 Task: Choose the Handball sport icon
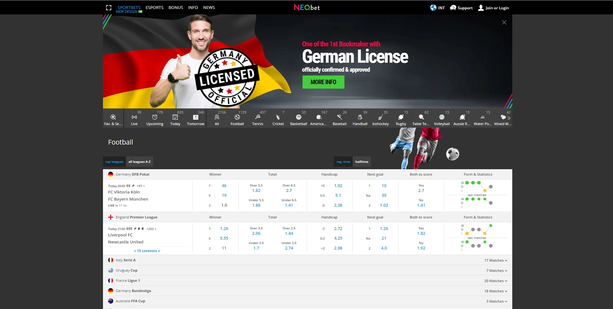pos(360,117)
